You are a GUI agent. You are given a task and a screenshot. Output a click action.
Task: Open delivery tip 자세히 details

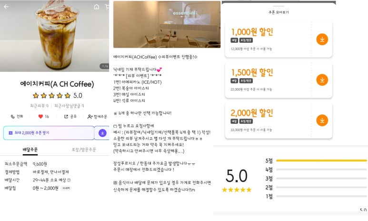(x=66, y=188)
